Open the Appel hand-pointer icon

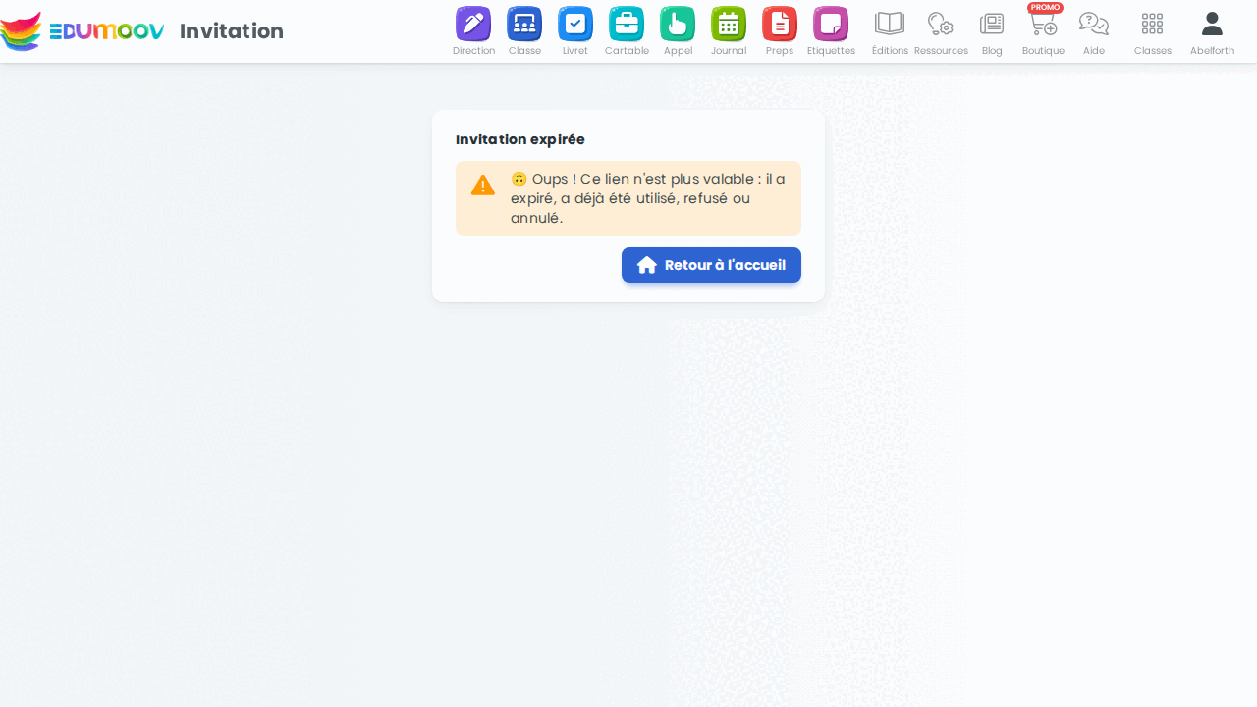(678, 24)
